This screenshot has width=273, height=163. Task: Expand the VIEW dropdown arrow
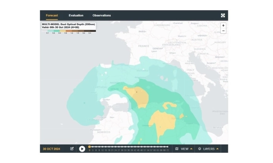(x=191, y=149)
